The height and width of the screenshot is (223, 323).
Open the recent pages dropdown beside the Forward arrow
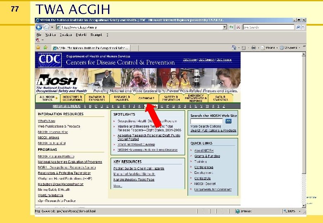(x=52, y=27)
